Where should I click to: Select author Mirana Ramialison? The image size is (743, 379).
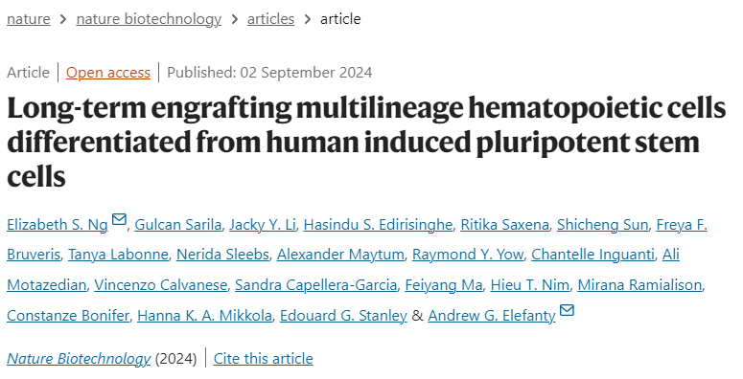[x=639, y=285]
